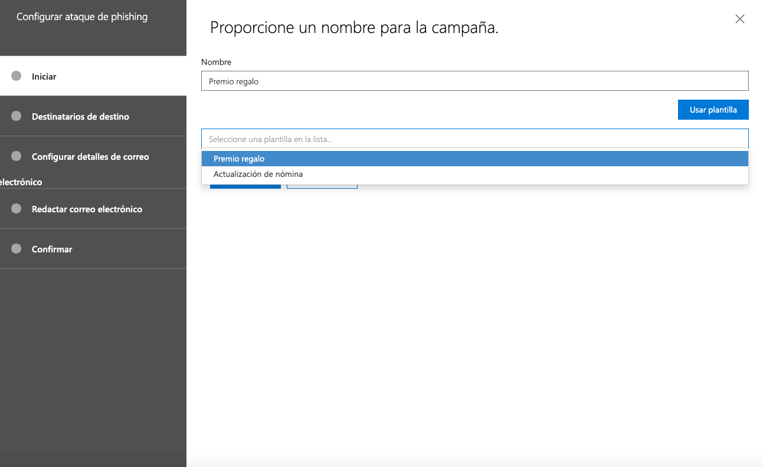Click the blue button peeking below dropdown
The image size is (763, 467).
[245, 187]
